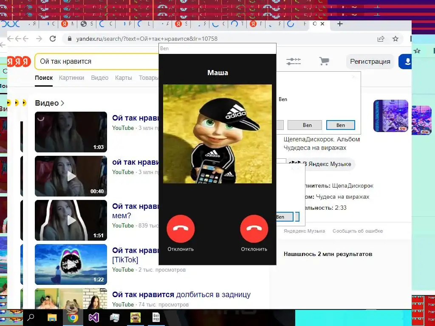435x326 pixels.
Task: Close the active browser tab
Action: pyautogui.click(x=322, y=24)
